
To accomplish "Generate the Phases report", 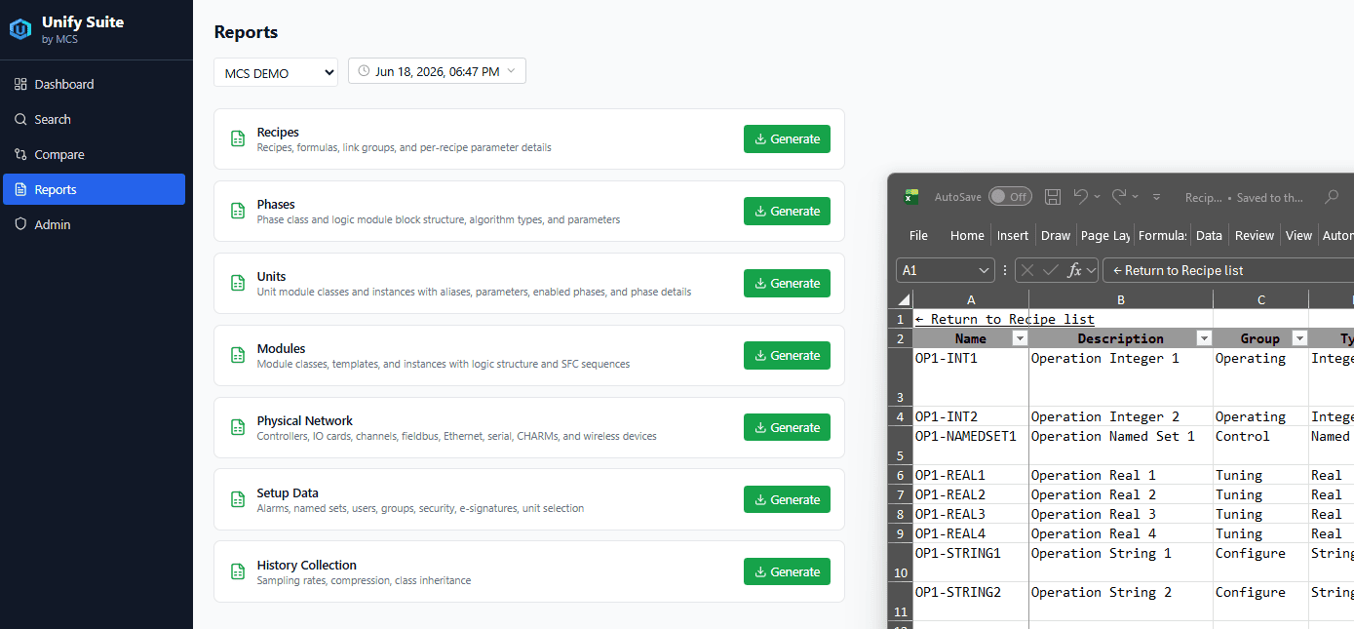I will click(787, 211).
